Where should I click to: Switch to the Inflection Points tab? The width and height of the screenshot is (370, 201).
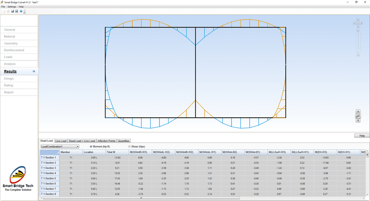(x=106, y=141)
